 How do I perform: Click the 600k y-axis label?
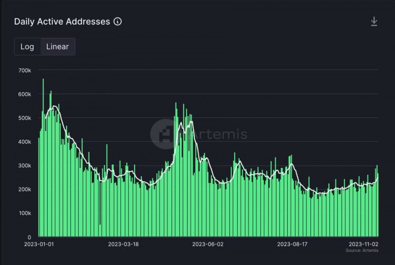tap(25, 94)
